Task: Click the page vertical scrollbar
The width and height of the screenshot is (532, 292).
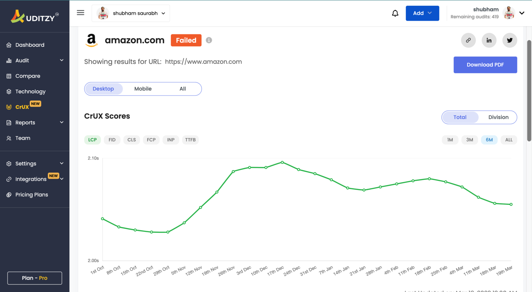Action: (x=529, y=91)
